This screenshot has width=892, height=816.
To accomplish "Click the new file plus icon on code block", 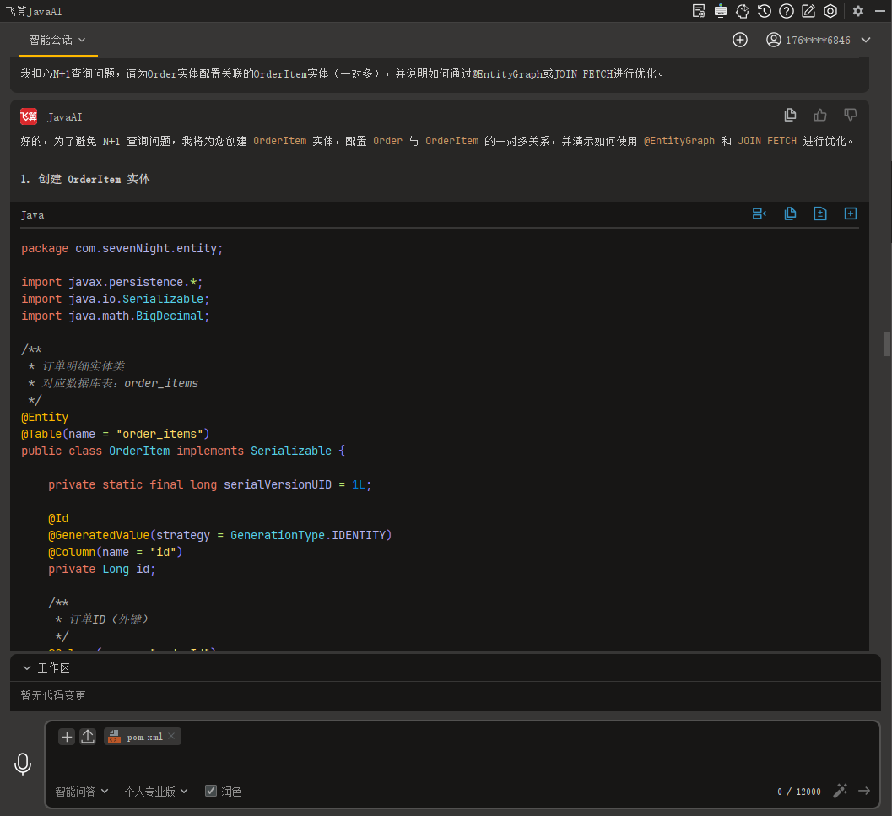I will [x=850, y=213].
